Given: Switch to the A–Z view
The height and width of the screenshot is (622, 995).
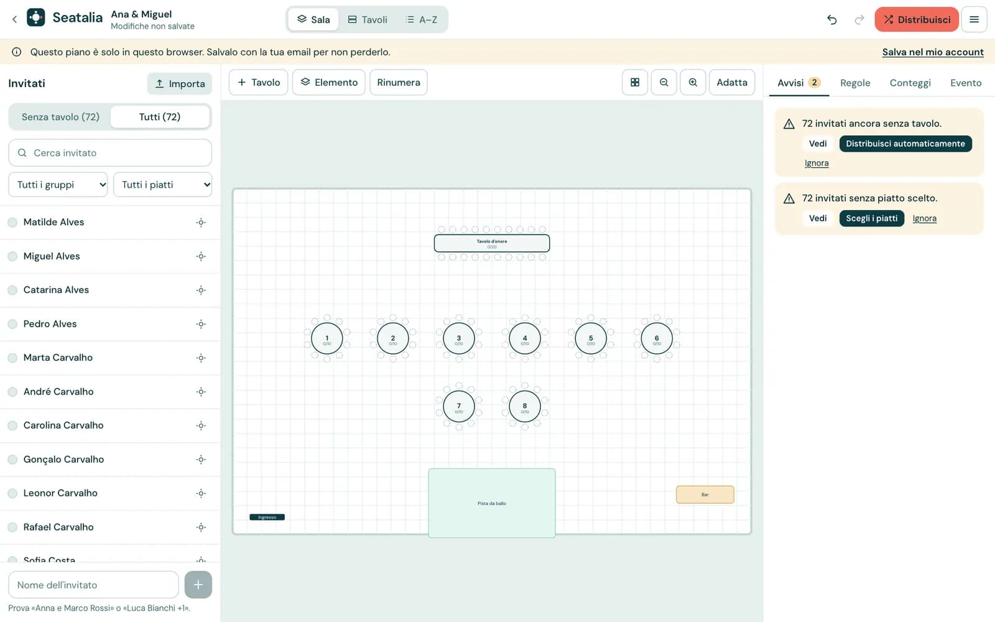Looking at the screenshot, I should click(x=421, y=19).
